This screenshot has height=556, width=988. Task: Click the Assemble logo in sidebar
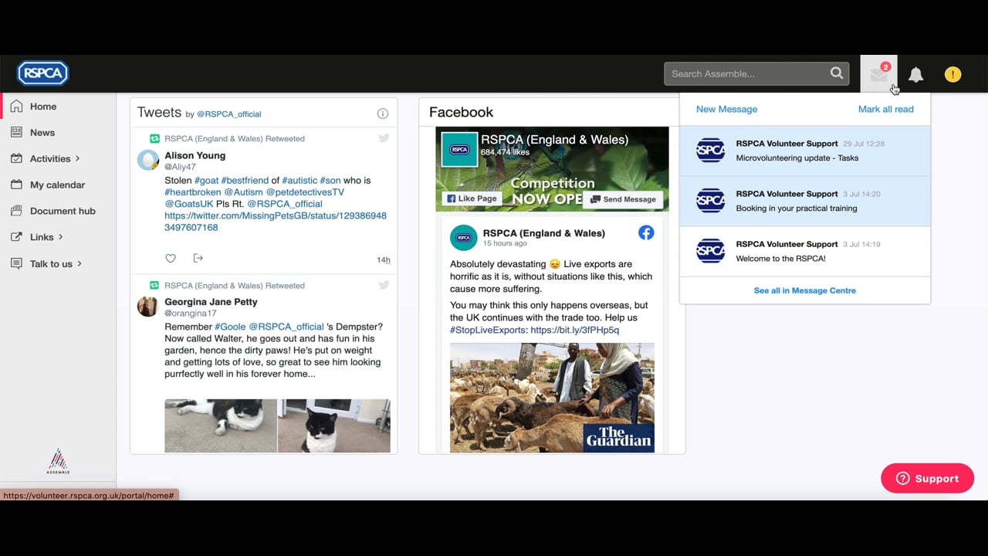coord(58,461)
